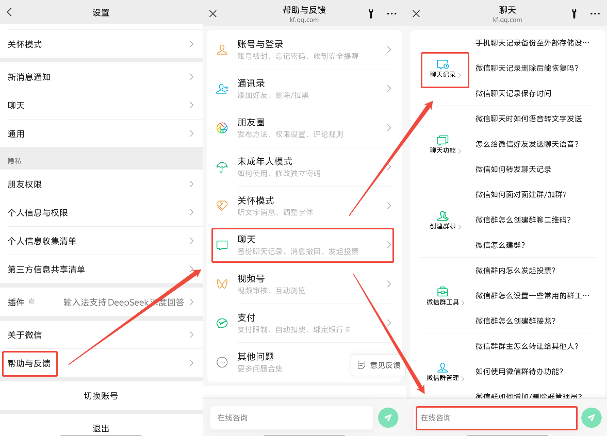Viewport: 607px width, 436px height.
Task: Open the 聊天功能 category icon
Action: 443,140
